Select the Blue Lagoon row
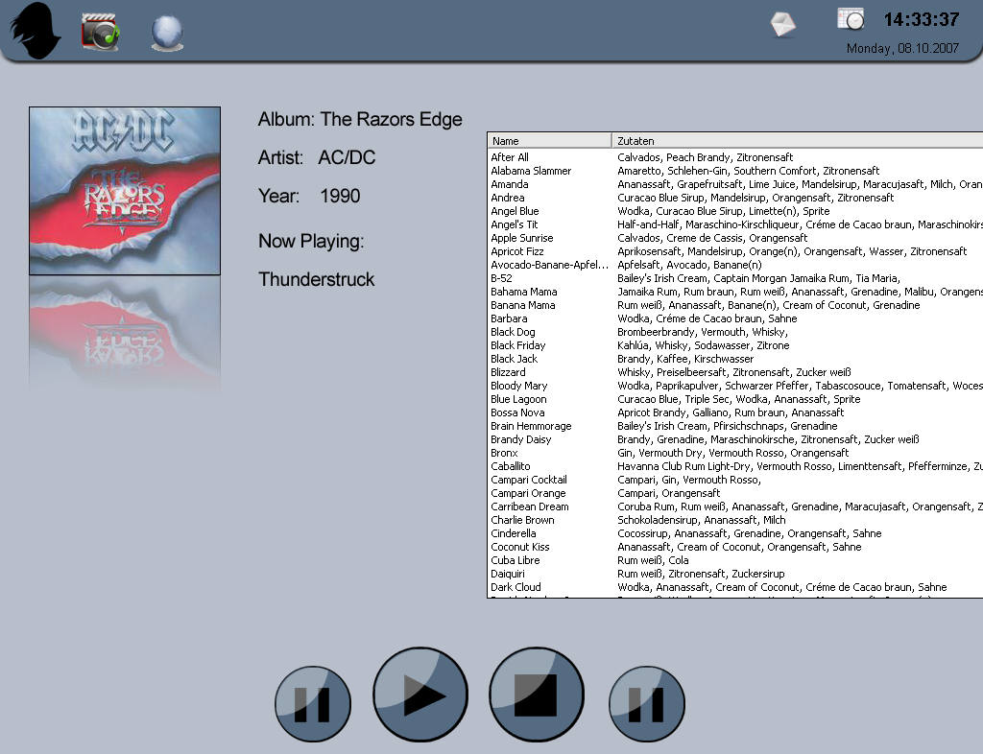983x754 pixels. pyautogui.click(x=735, y=400)
